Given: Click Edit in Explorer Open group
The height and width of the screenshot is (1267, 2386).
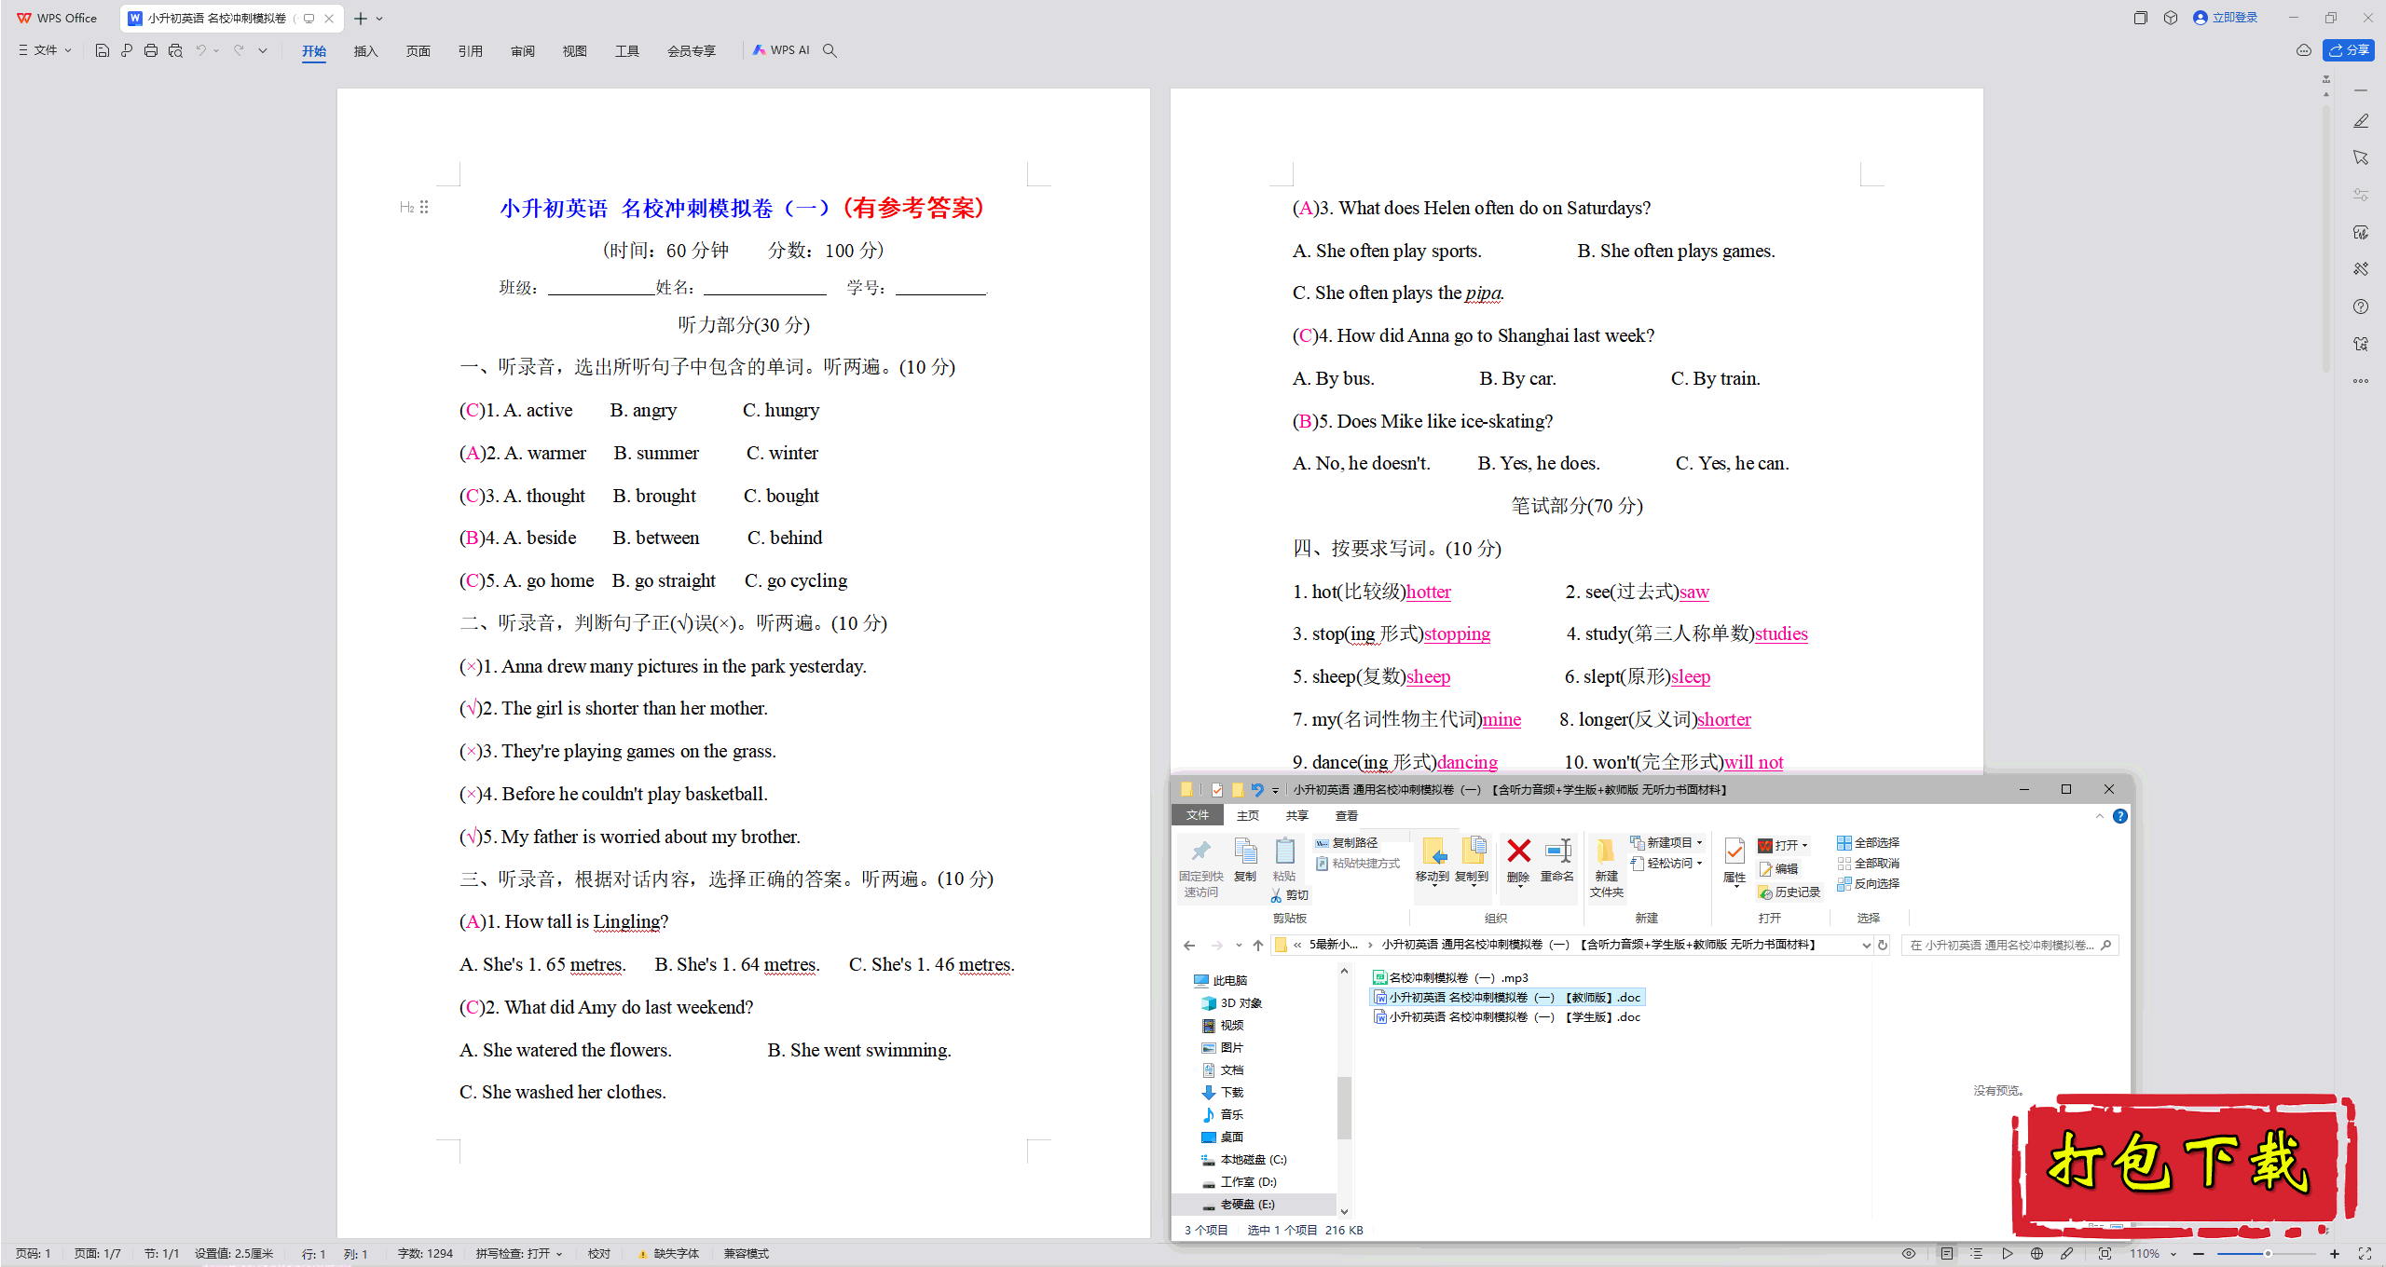Looking at the screenshot, I should click(1778, 869).
